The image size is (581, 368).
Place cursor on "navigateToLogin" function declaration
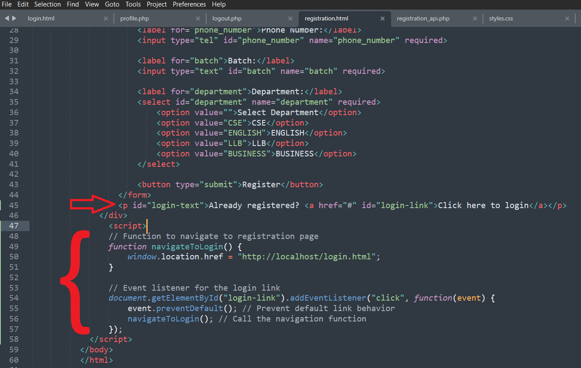[x=187, y=246]
